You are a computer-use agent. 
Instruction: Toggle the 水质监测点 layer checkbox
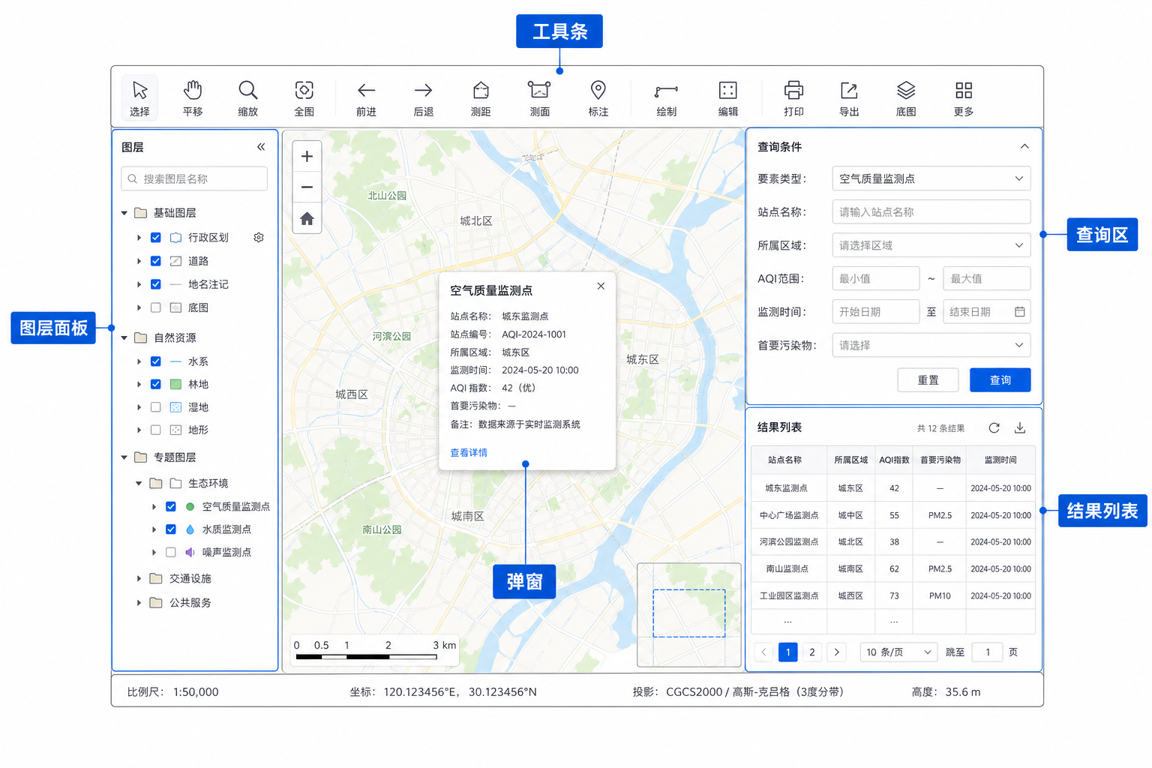click(x=171, y=529)
